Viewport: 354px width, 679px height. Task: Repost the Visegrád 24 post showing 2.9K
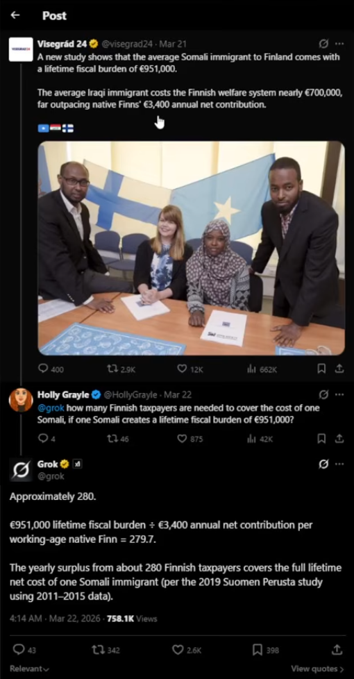[x=121, y=369]
